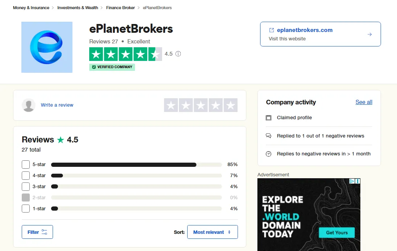Navigate to Investments & Wealth breadcrumb

click(77, 8)
